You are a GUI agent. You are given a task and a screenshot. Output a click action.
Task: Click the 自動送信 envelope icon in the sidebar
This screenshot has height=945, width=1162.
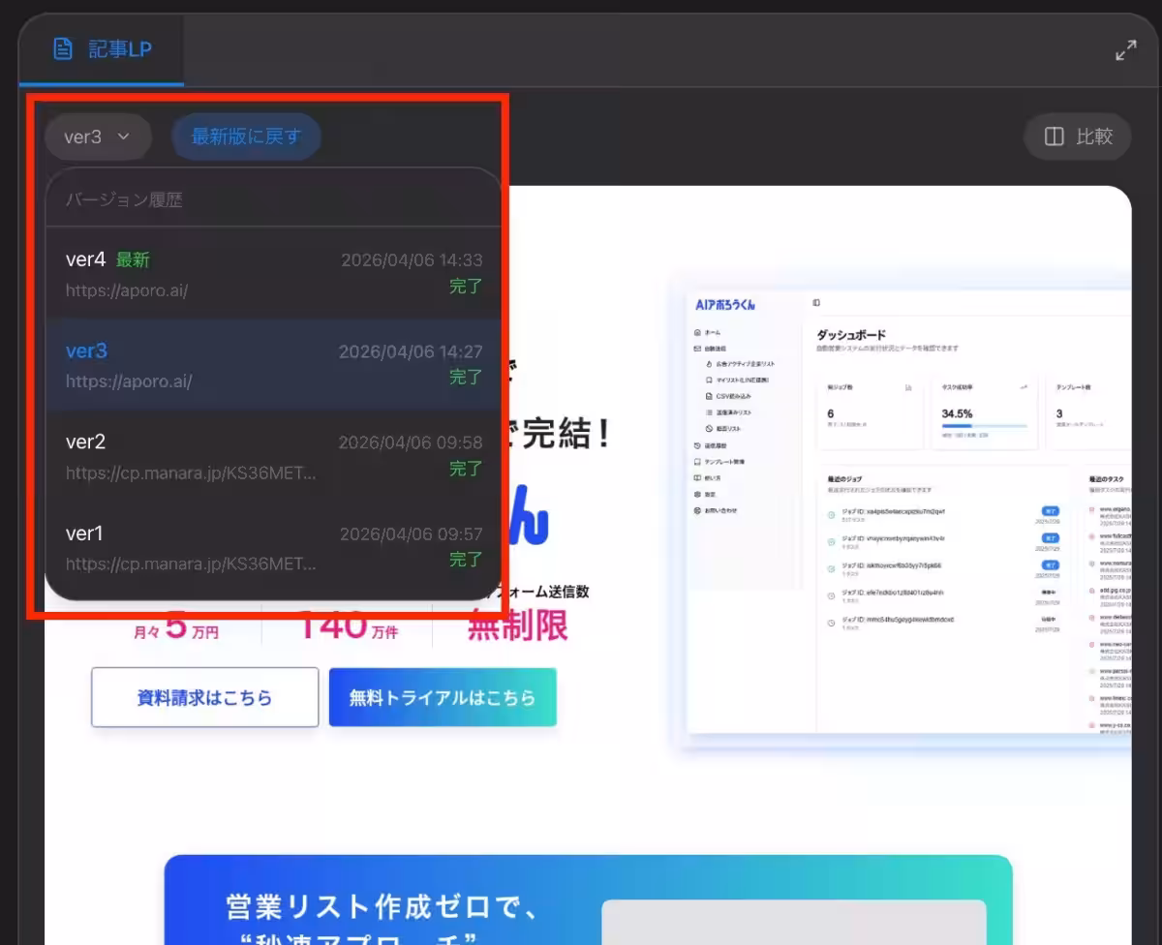(696, 349)
